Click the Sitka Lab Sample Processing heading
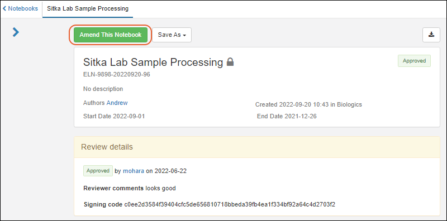This screenshot has width=447, height=221. 153,62
